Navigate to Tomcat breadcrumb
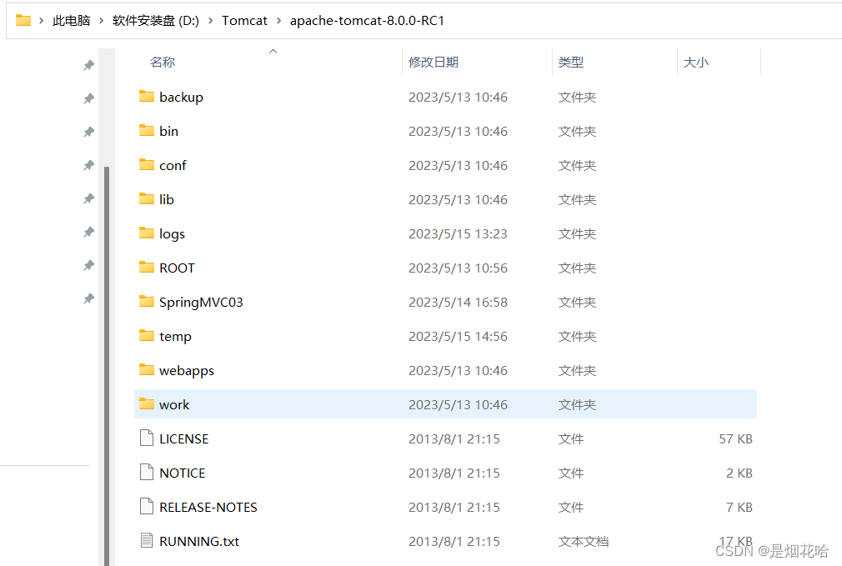Screen dimensions: 842x566 (244, 21)
